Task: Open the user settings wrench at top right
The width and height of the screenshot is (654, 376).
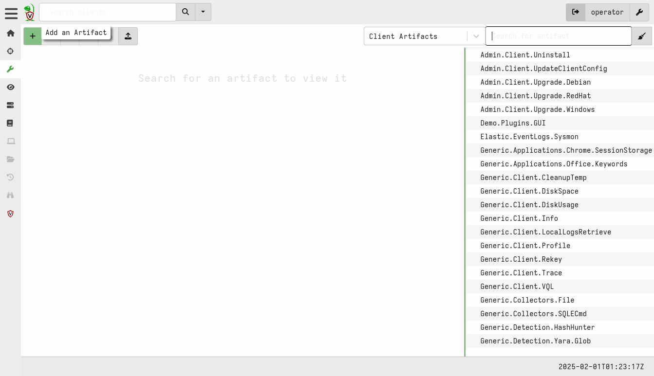Action: pos(640,12)
